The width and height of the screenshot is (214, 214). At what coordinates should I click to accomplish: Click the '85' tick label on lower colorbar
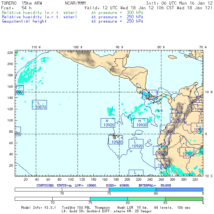point(165,202)
